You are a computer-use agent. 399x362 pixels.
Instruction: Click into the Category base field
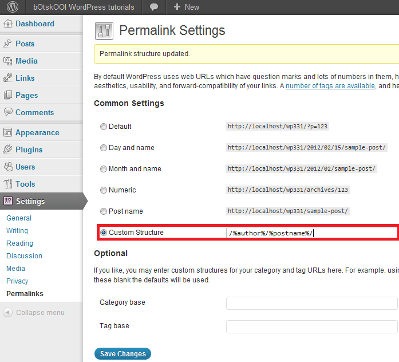coord(312,303)
